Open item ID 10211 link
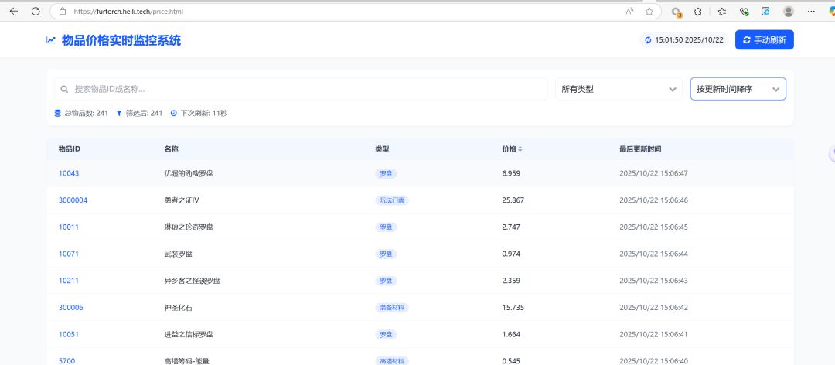 [x=69, y=280]
